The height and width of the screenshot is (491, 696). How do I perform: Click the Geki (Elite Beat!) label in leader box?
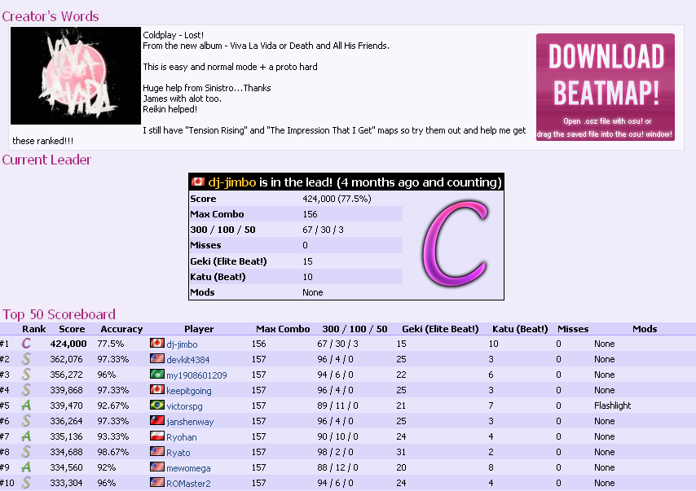228,261
